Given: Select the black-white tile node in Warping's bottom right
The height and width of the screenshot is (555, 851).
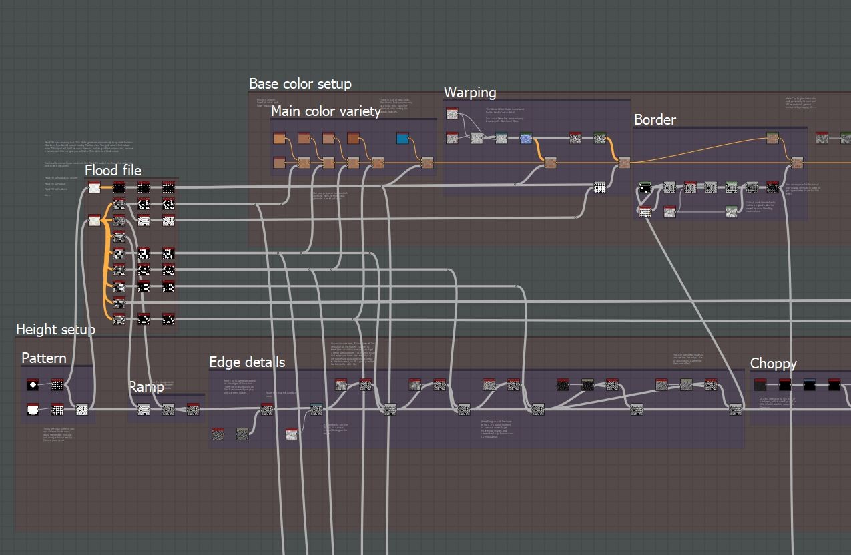Looking at the screenshot, I should tap(599, 187).
